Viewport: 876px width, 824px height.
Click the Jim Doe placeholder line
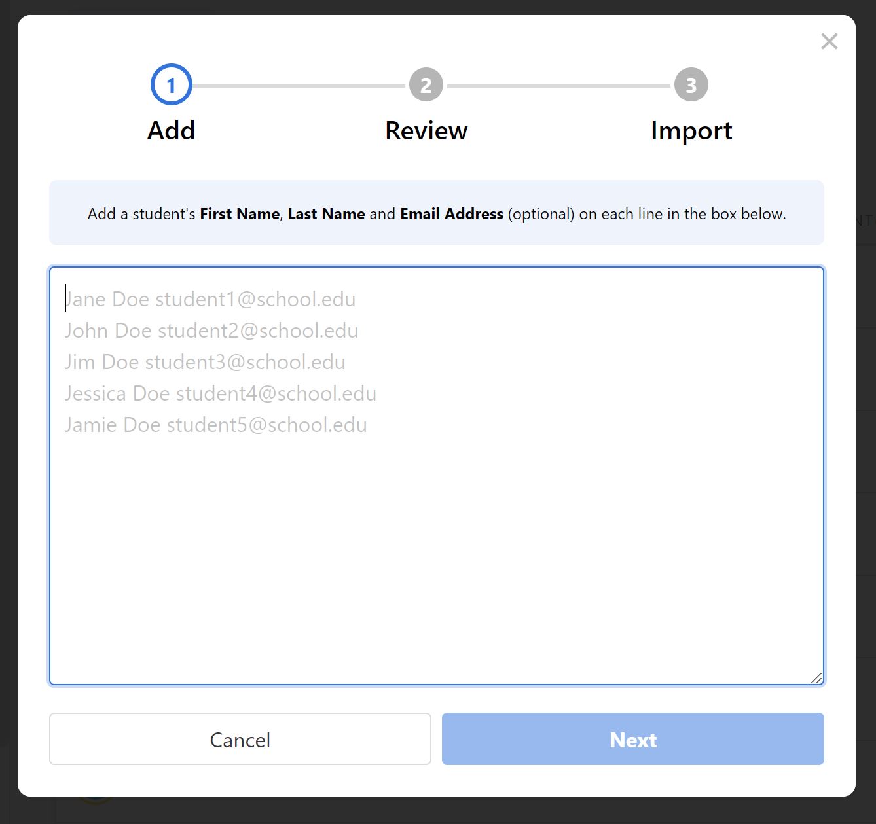point(205,362)
